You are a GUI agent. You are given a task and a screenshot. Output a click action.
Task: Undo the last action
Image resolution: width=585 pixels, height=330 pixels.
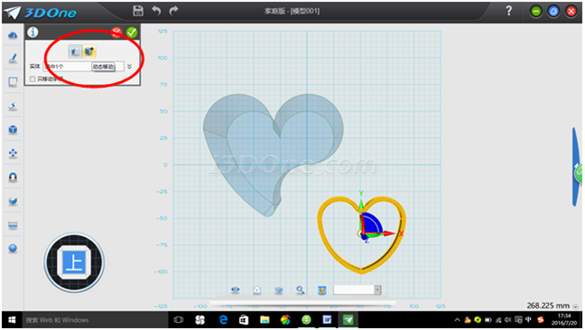156,11
